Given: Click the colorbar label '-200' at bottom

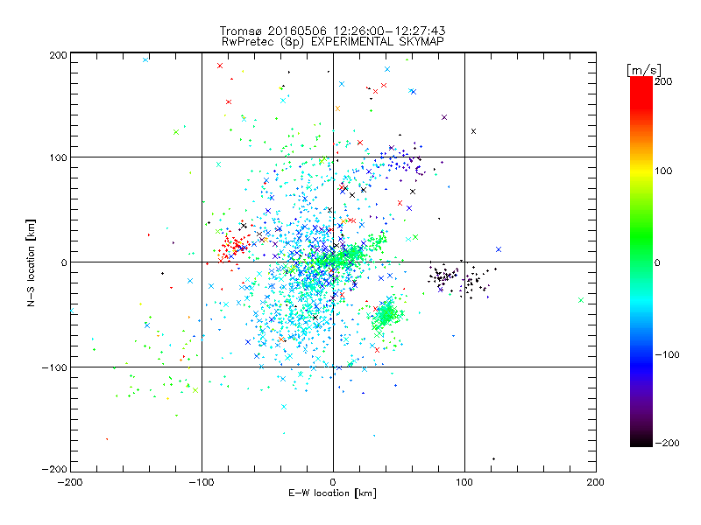Looking at the screenshot, I should click(667, 443).
